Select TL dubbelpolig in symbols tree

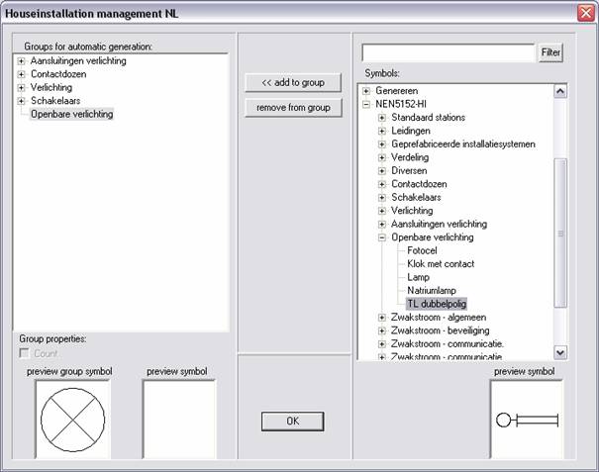[437, 304]
